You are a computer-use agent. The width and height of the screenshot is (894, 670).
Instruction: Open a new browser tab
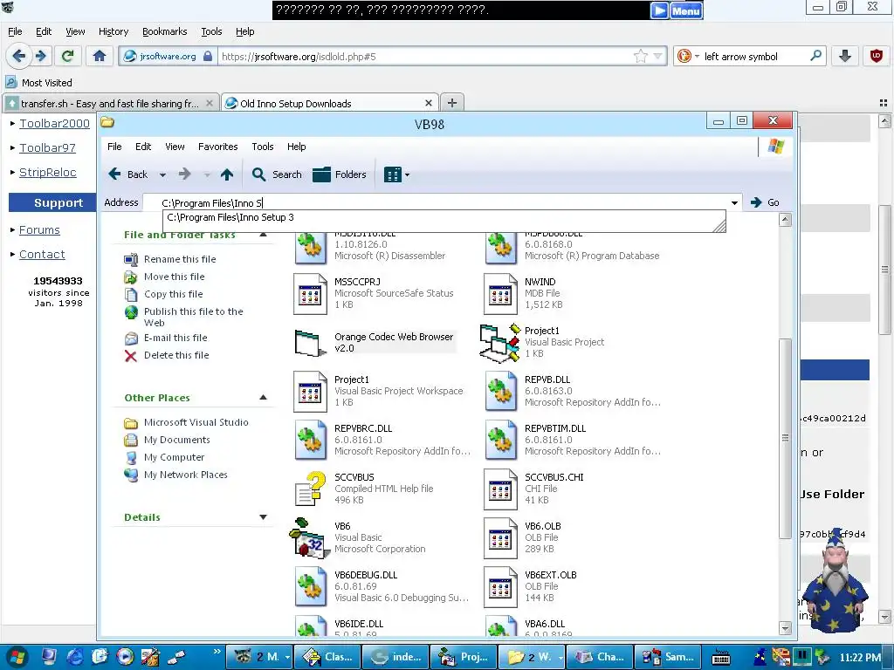pyautogui.click(x=452, y=103)
